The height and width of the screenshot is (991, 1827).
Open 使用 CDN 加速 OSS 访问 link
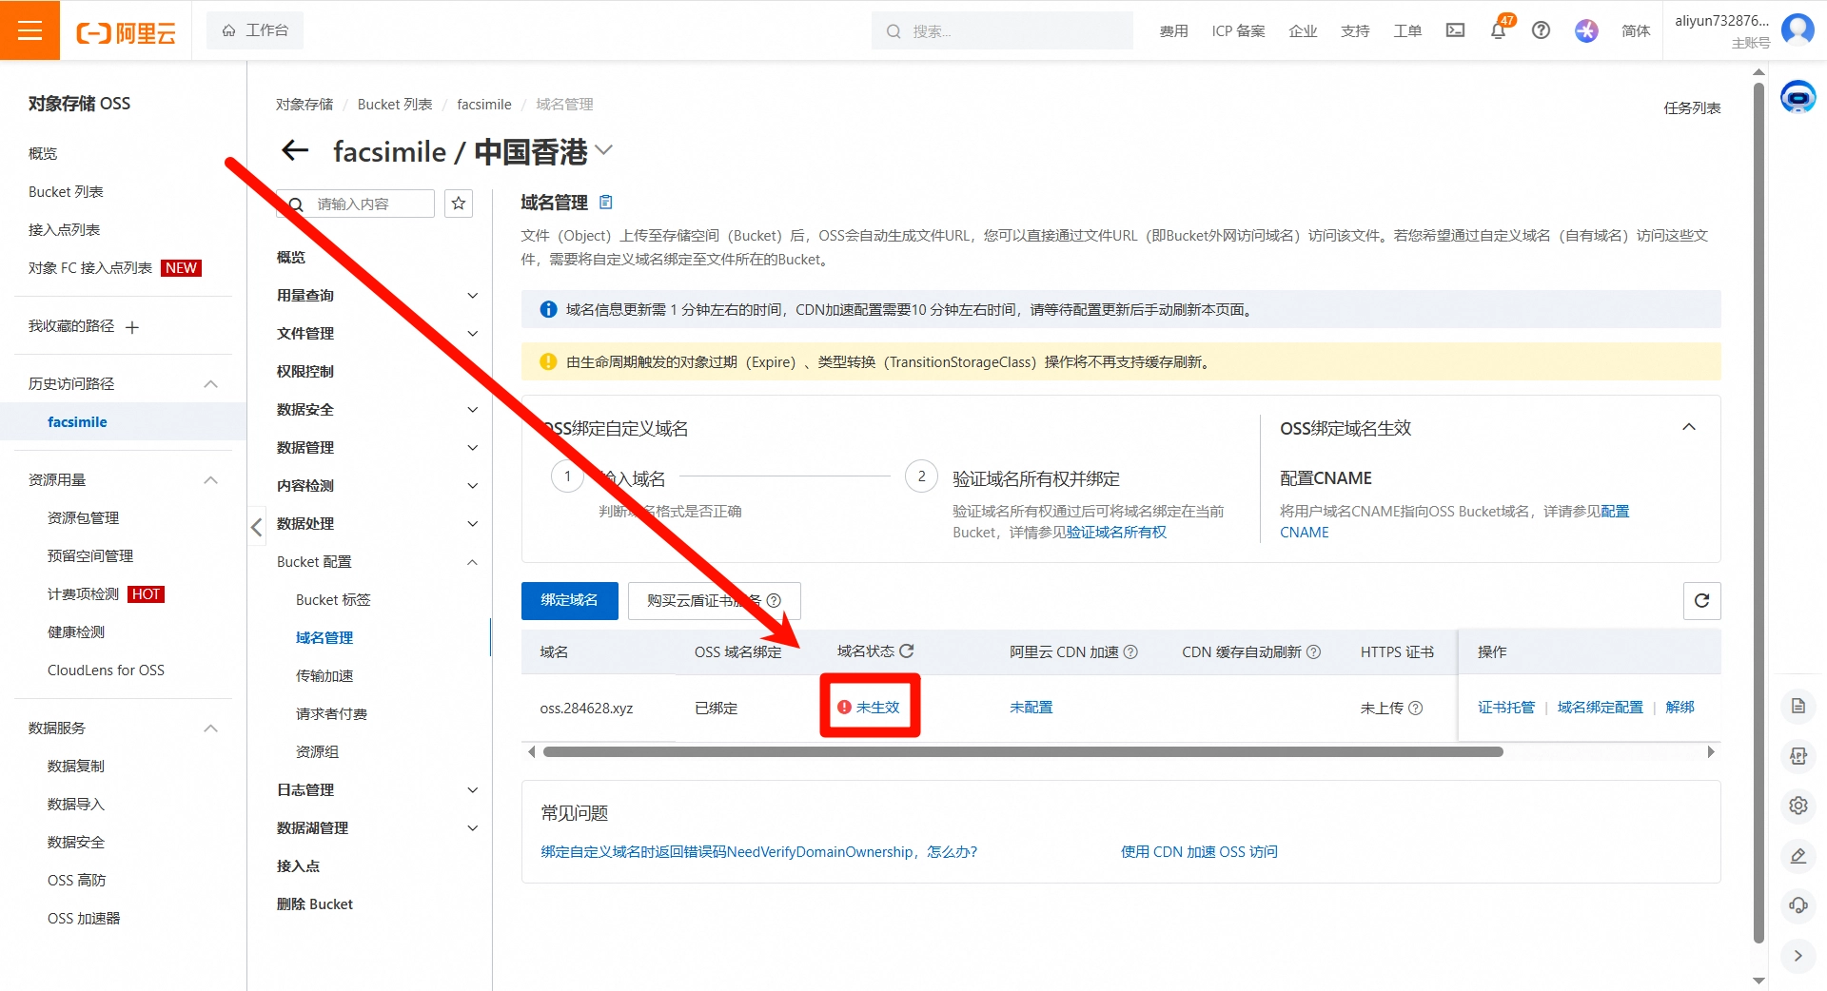pyautogui.click(x=1199, y=852)
